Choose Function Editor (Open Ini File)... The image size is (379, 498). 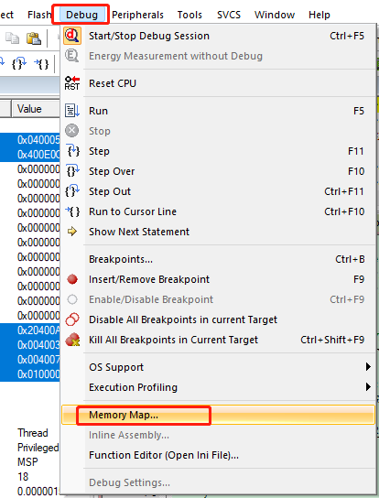(x=164, y=455)
